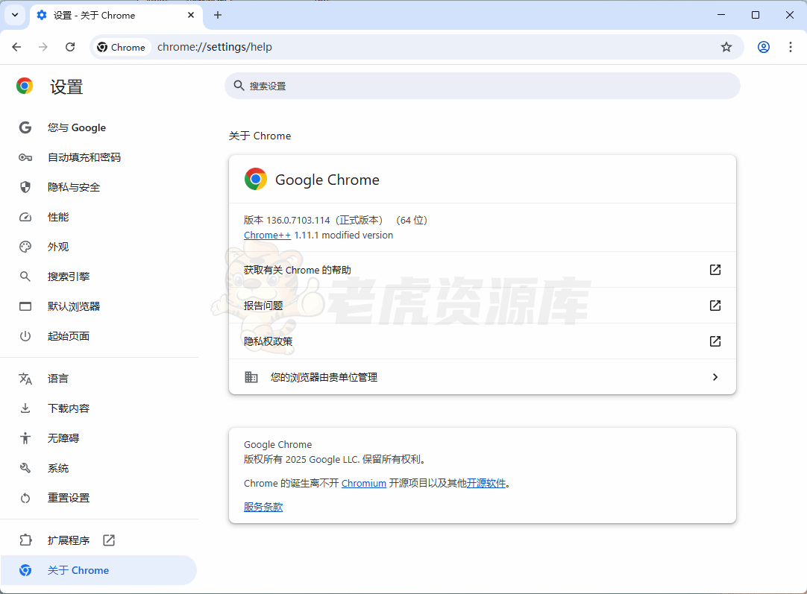The image size is (807, 594).
Task: Open the Chromium link
Action: 364,484
